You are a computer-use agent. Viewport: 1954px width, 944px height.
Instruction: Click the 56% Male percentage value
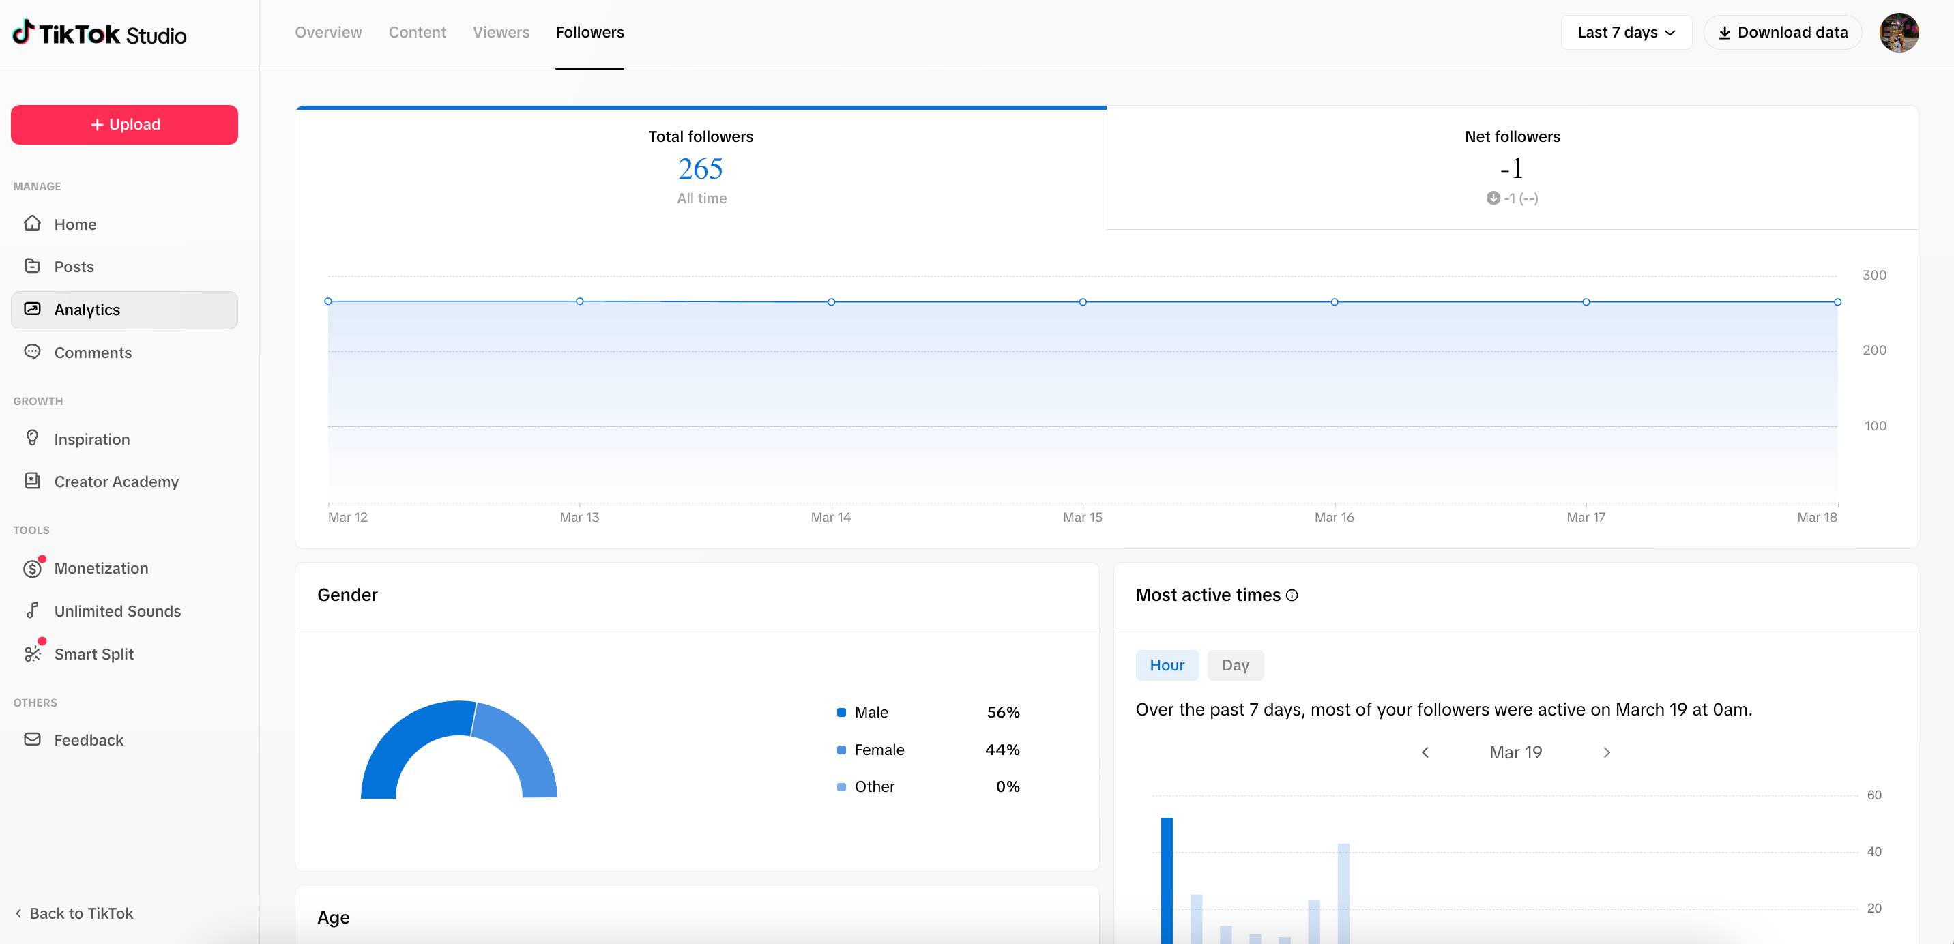[x=1003, y=713]
